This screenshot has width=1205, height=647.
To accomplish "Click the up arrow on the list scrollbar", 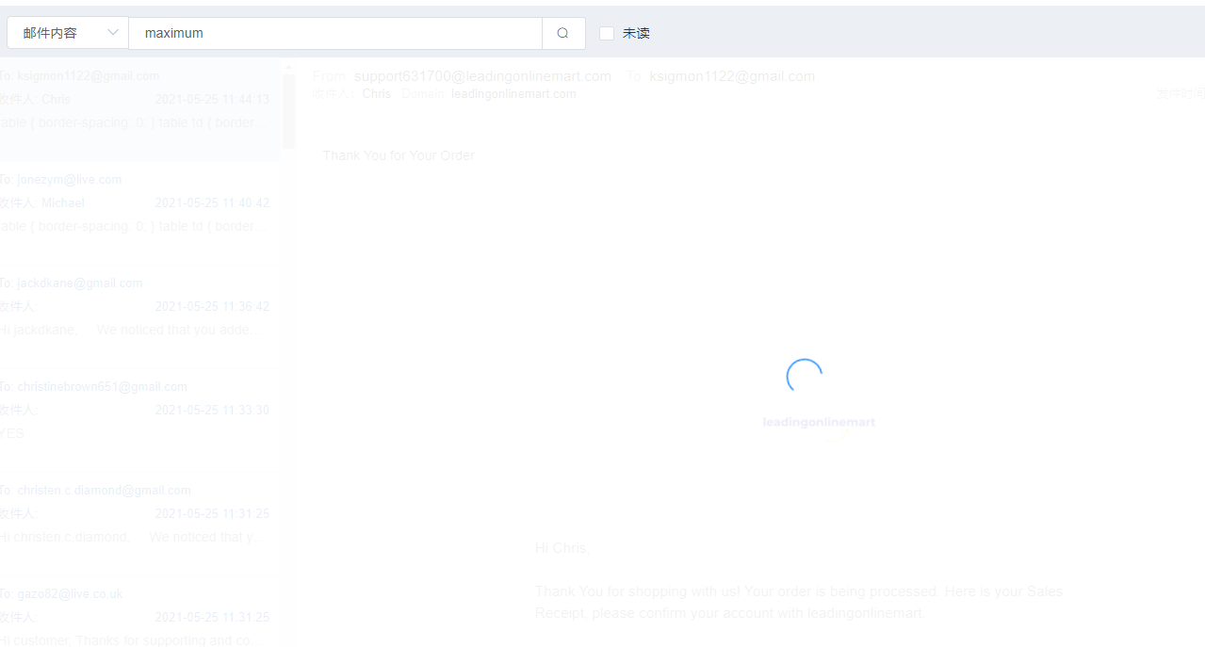I will 288,68.
